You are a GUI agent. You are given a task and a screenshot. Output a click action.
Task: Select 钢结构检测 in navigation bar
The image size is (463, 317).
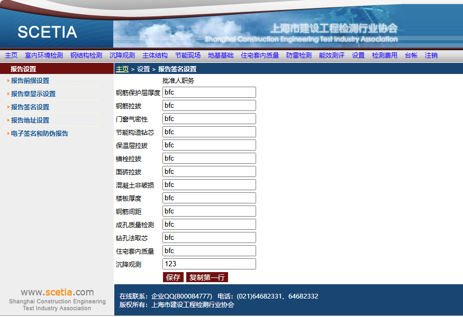[86, 55]
